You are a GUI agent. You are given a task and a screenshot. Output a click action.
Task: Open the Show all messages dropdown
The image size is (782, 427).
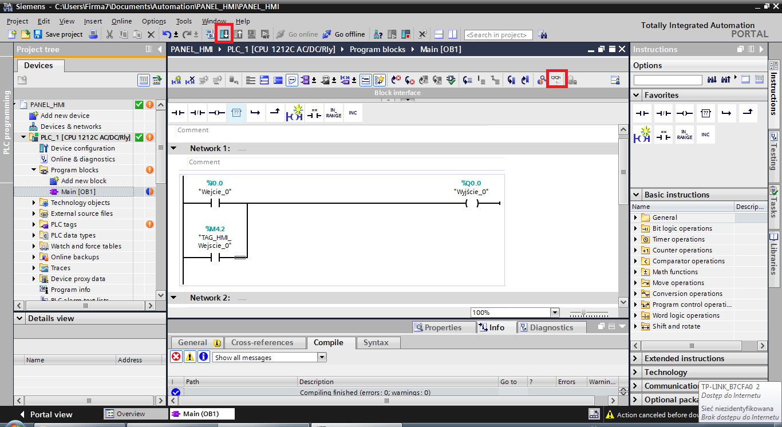[x=322, y=357]
